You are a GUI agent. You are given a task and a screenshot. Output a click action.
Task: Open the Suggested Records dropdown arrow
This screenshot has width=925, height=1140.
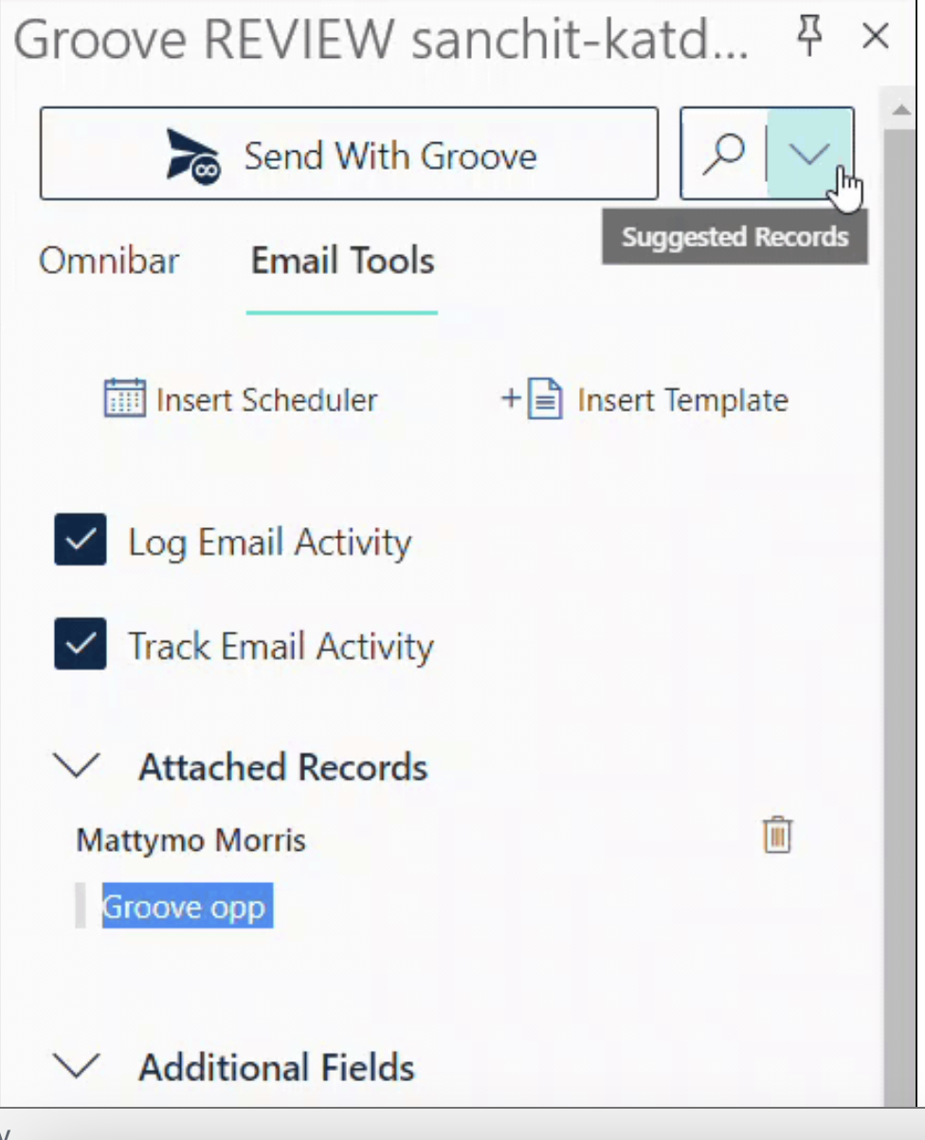click(810, 154)
